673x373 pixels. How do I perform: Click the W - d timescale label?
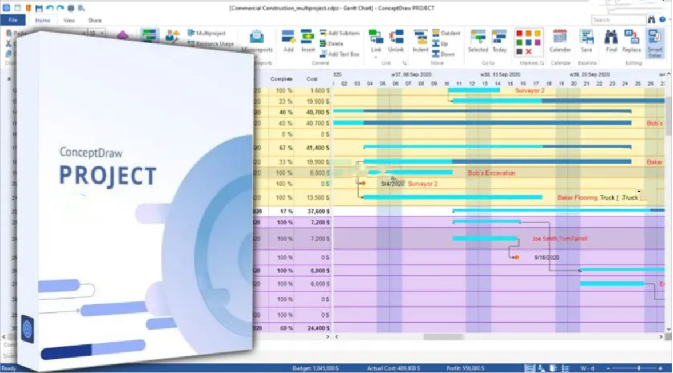pyautogui.click(x=587, y=368)
